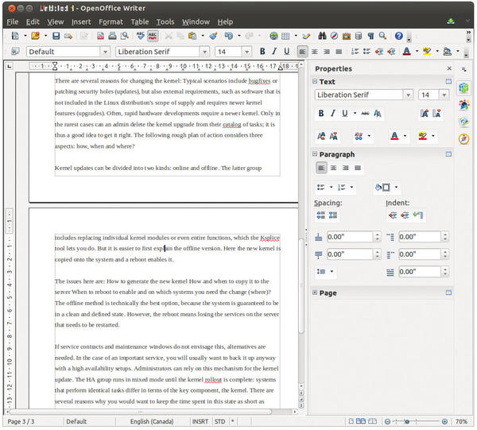Insert hyperlink globe icon

click(x=273, y=36)
